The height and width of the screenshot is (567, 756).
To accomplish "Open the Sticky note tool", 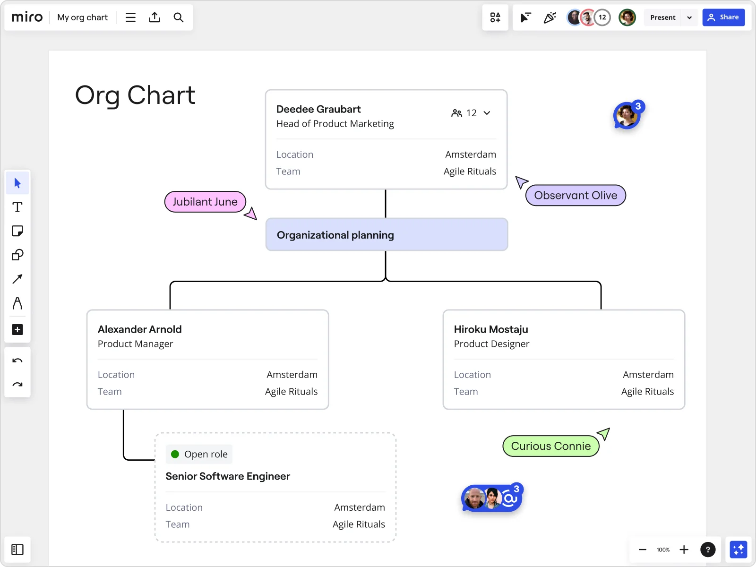I will point(17,231).
